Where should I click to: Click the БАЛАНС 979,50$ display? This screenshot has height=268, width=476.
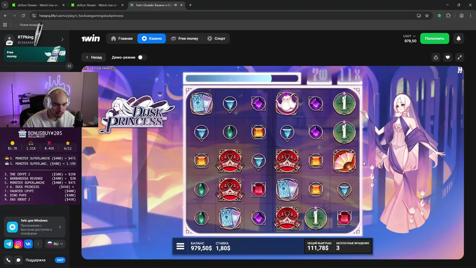click(x=201, y=246)
